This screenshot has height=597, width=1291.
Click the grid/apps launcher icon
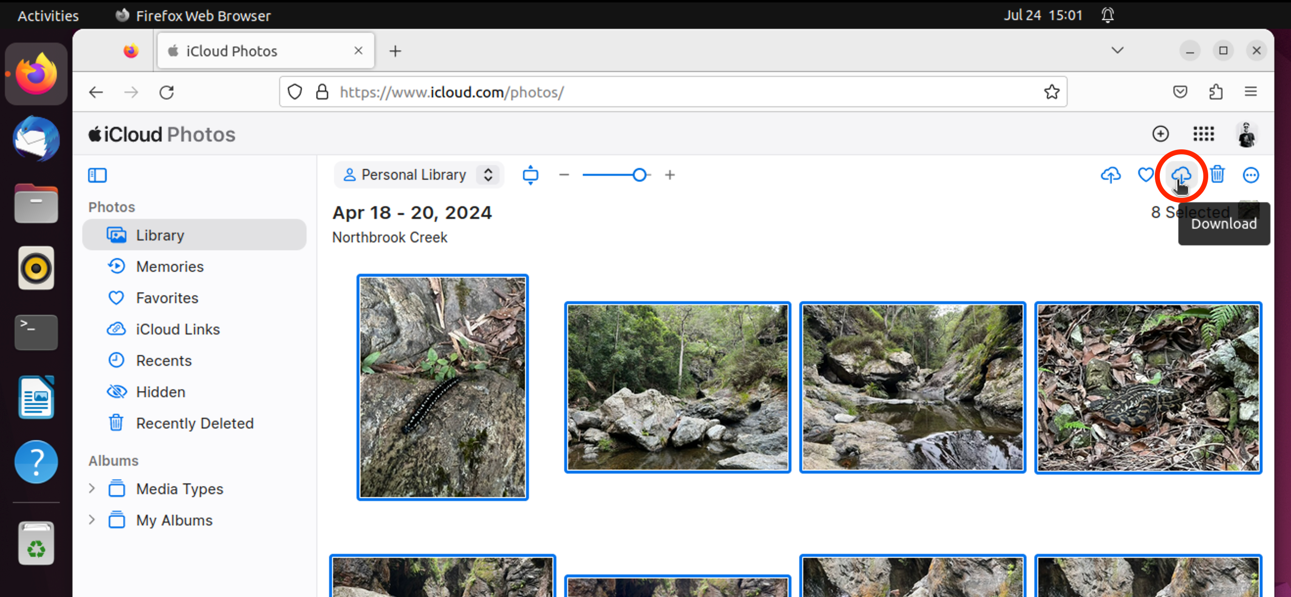pos(1204,133)
